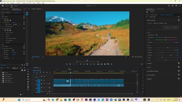The image size is (182, 102).
Task: Click Auto button in Basic Correction
Action: click(x=167, y=27)
